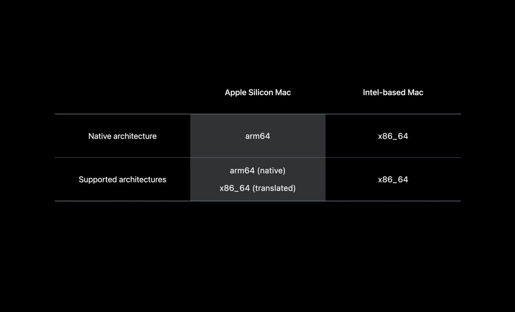
Task: Click Mac in the Apple Silicon Mac header
Action: [x=284, y=93]
